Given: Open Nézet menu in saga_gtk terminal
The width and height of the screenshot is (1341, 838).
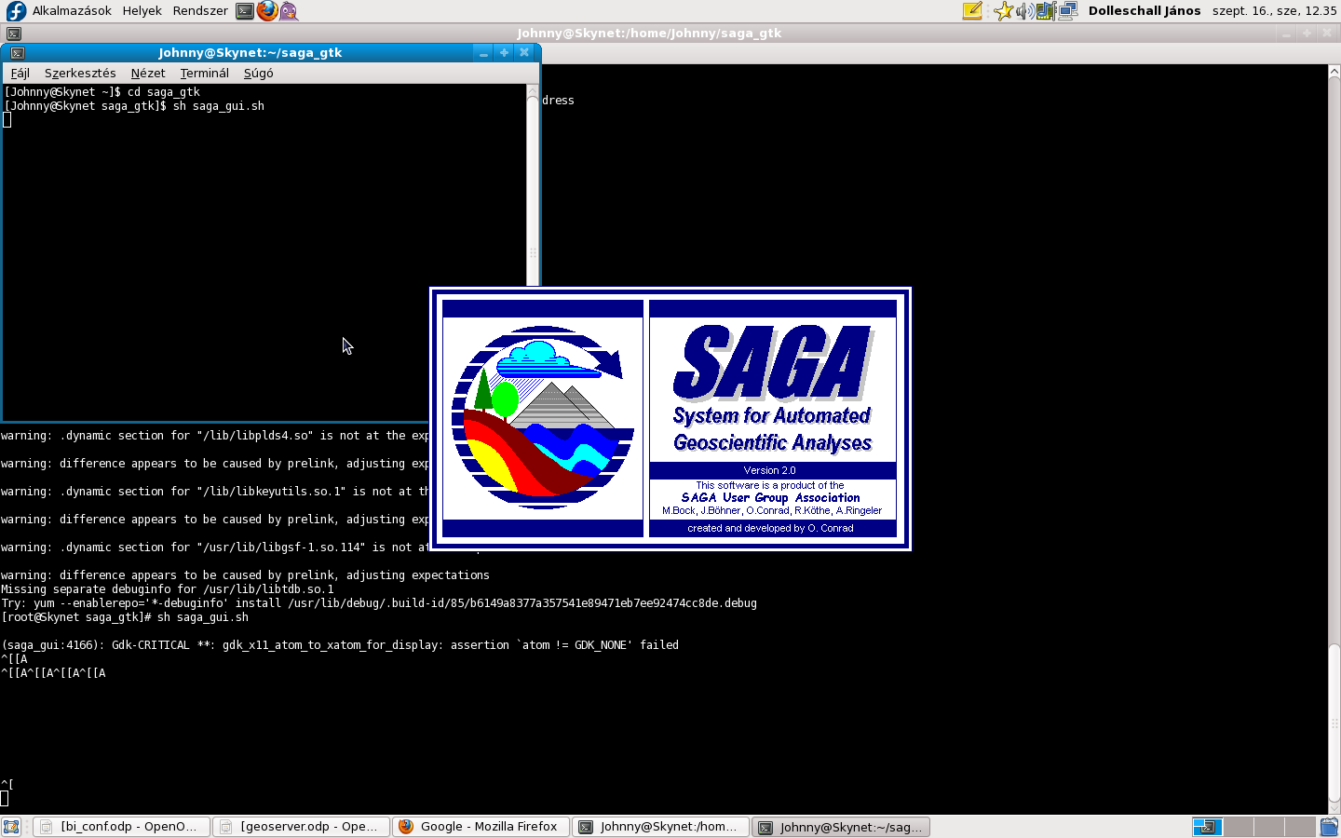Looking at the screenshot, I should click(148, 73).
